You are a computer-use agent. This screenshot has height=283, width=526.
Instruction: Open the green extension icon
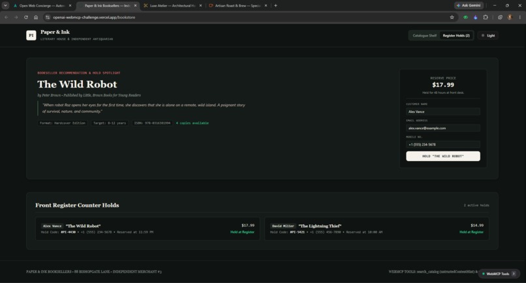pyautogui.click(x=465, y=17)
